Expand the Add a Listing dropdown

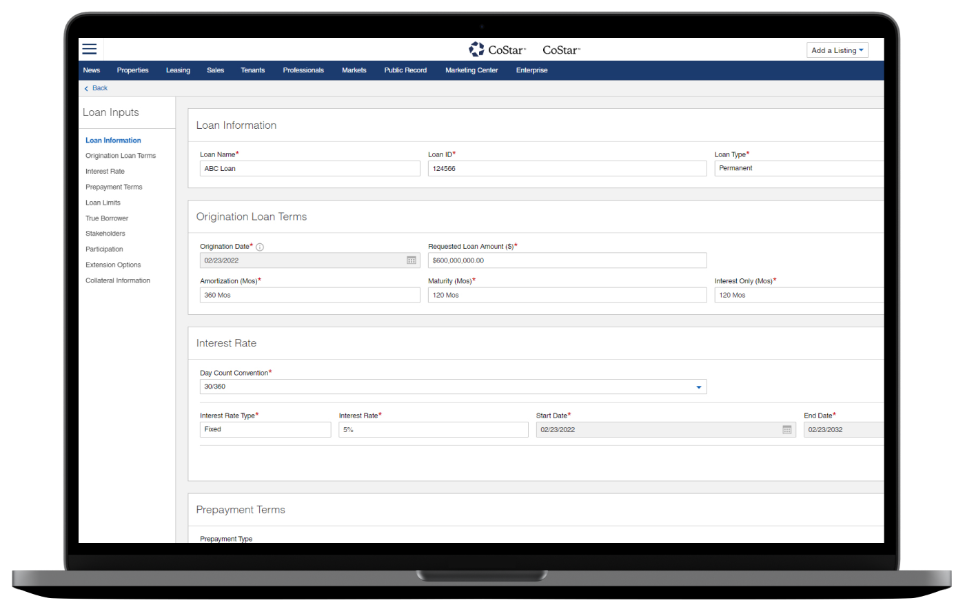(837, 50)
